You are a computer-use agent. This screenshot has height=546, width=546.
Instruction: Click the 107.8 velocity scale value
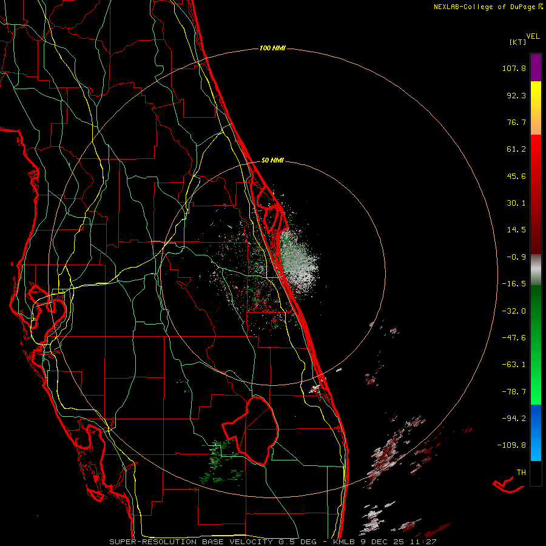tap(514, 68)
